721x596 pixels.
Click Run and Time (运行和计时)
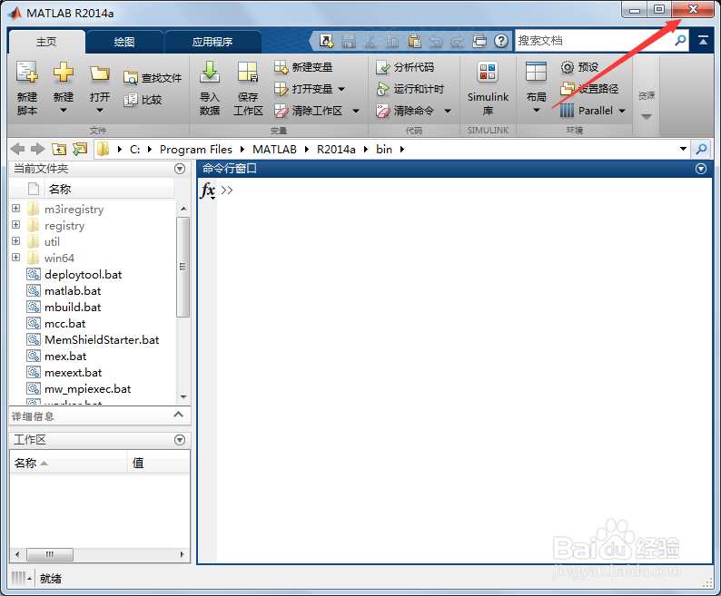[x=410, y=89]
